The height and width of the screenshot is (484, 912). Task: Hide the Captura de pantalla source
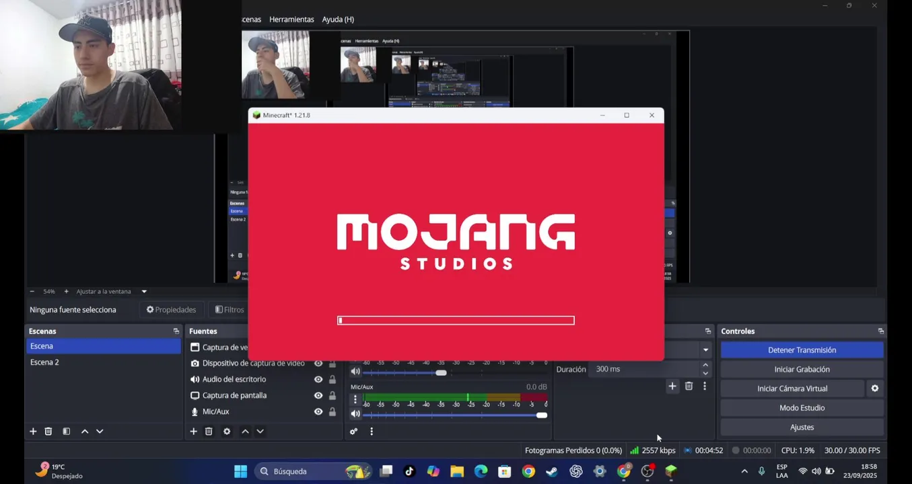pos(318,395)
